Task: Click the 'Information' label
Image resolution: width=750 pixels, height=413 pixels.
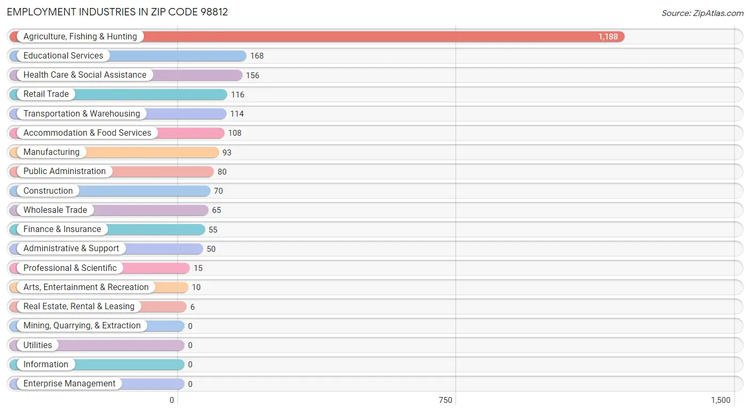Action: tap(46, 365)
